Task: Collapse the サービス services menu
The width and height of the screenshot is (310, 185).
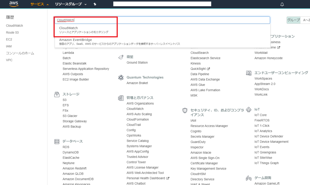Action: (40, 4)
